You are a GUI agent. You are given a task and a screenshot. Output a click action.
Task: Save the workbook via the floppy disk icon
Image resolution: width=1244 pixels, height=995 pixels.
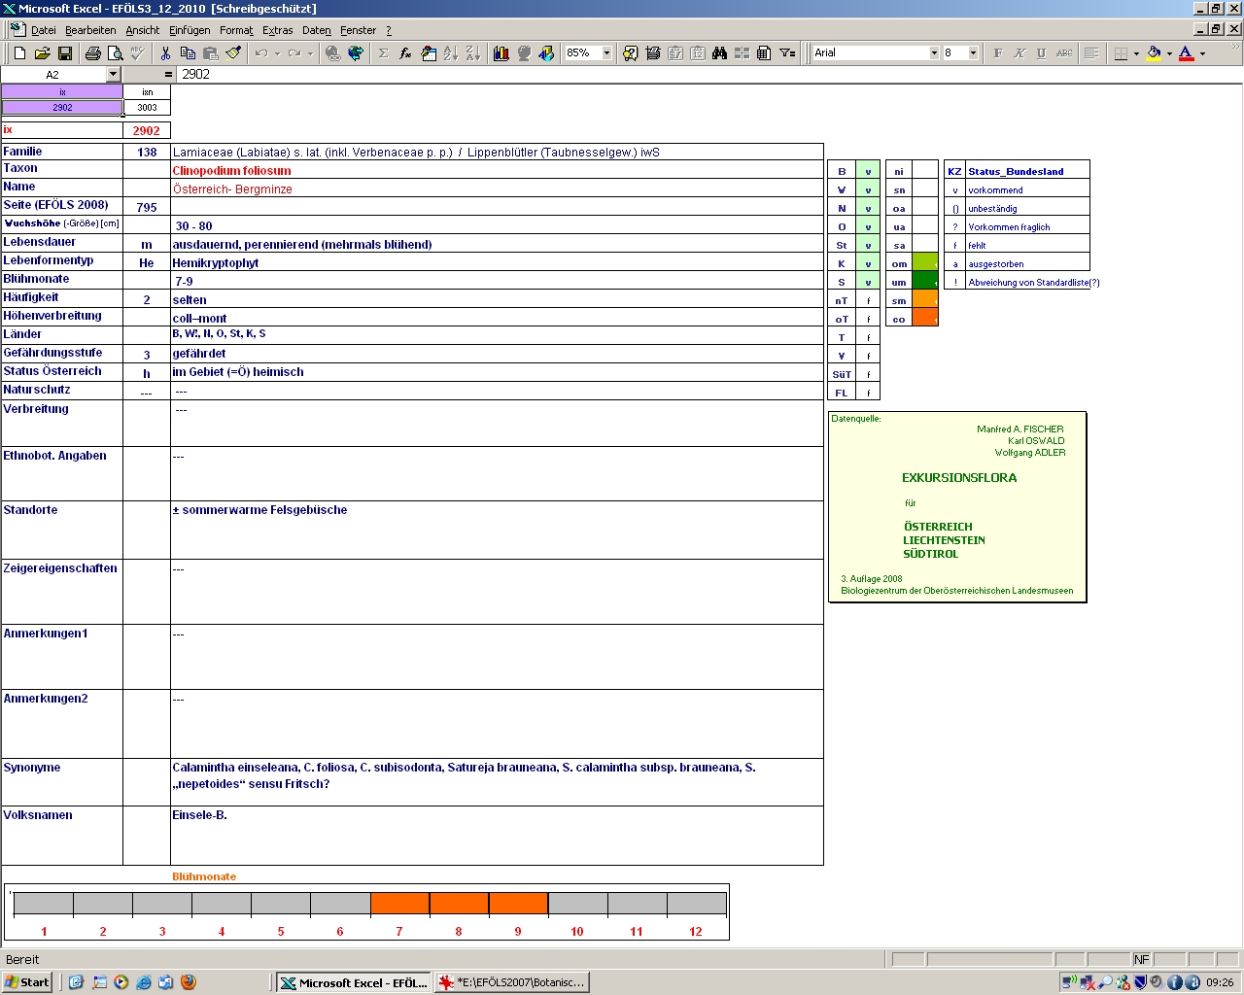tap(65, 53)
